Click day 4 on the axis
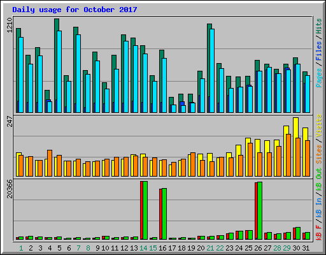Screen dimensions: 326x255 pos(50,248)
